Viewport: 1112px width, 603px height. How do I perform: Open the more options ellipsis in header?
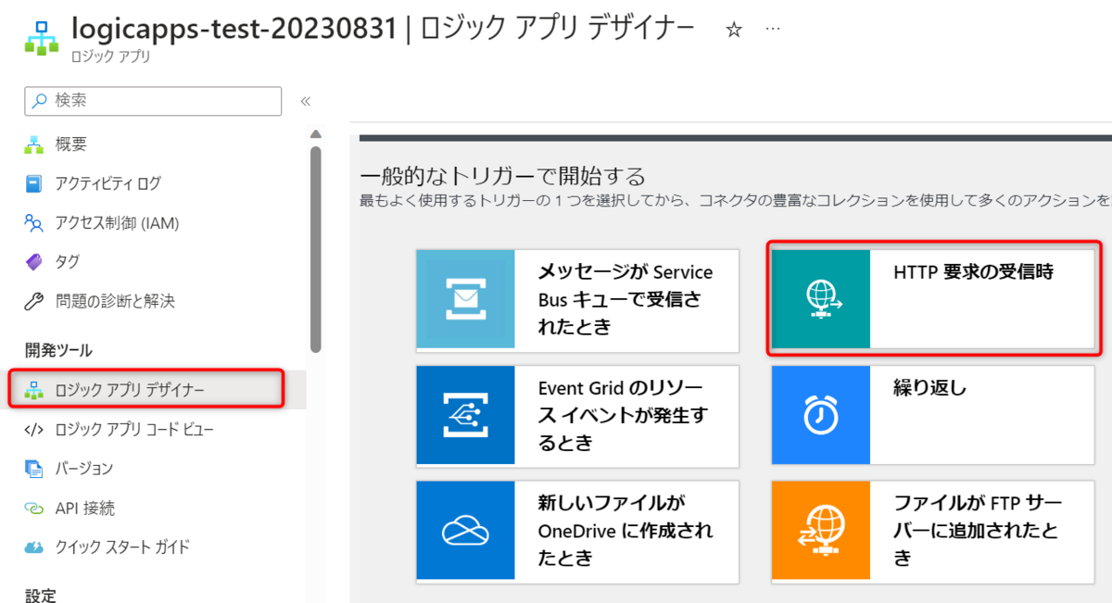coord(773,29)
